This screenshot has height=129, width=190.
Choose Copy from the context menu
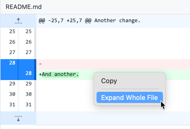(x=109, y=81)
